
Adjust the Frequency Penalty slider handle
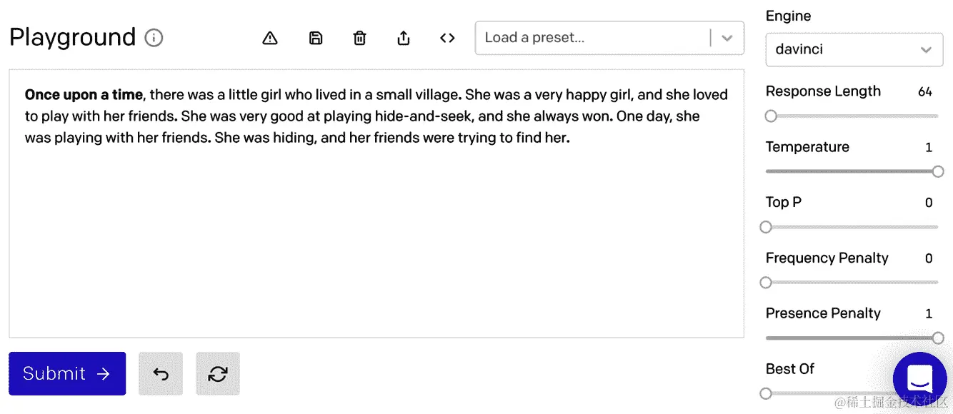(766, 283)
